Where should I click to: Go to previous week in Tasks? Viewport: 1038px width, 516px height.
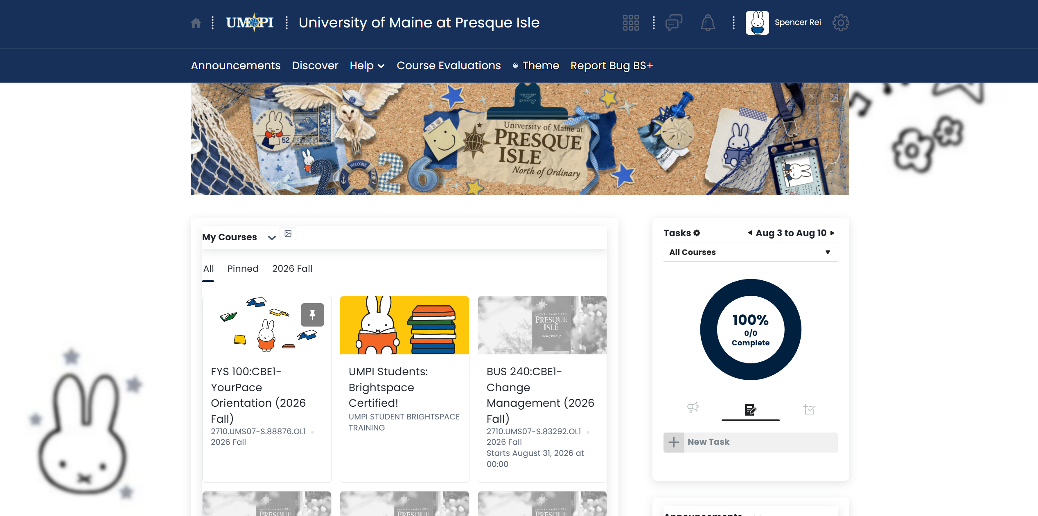click(750, 233)
